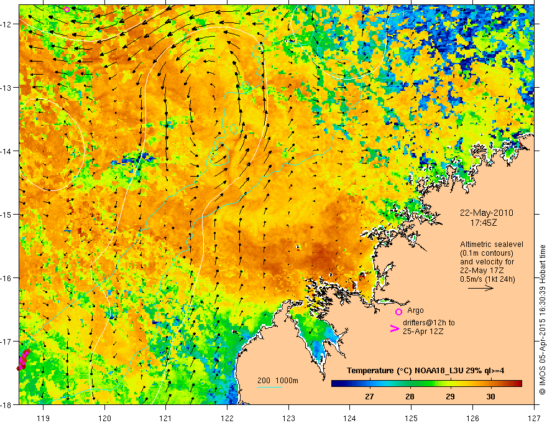The height and width of the screenshot is (423, 547).
Task: Click latitude label -18
Action: click(7, 404)
